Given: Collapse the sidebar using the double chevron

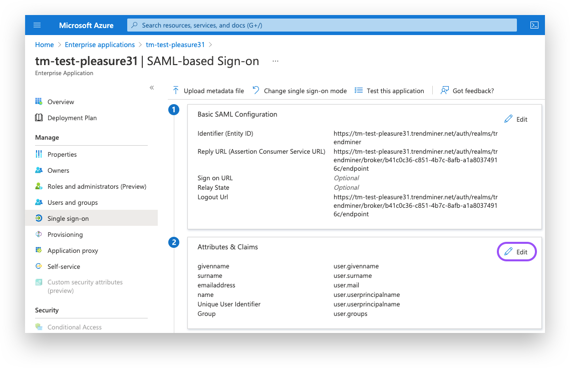Looking at the screenshot, I should click(x=152, y=87).
